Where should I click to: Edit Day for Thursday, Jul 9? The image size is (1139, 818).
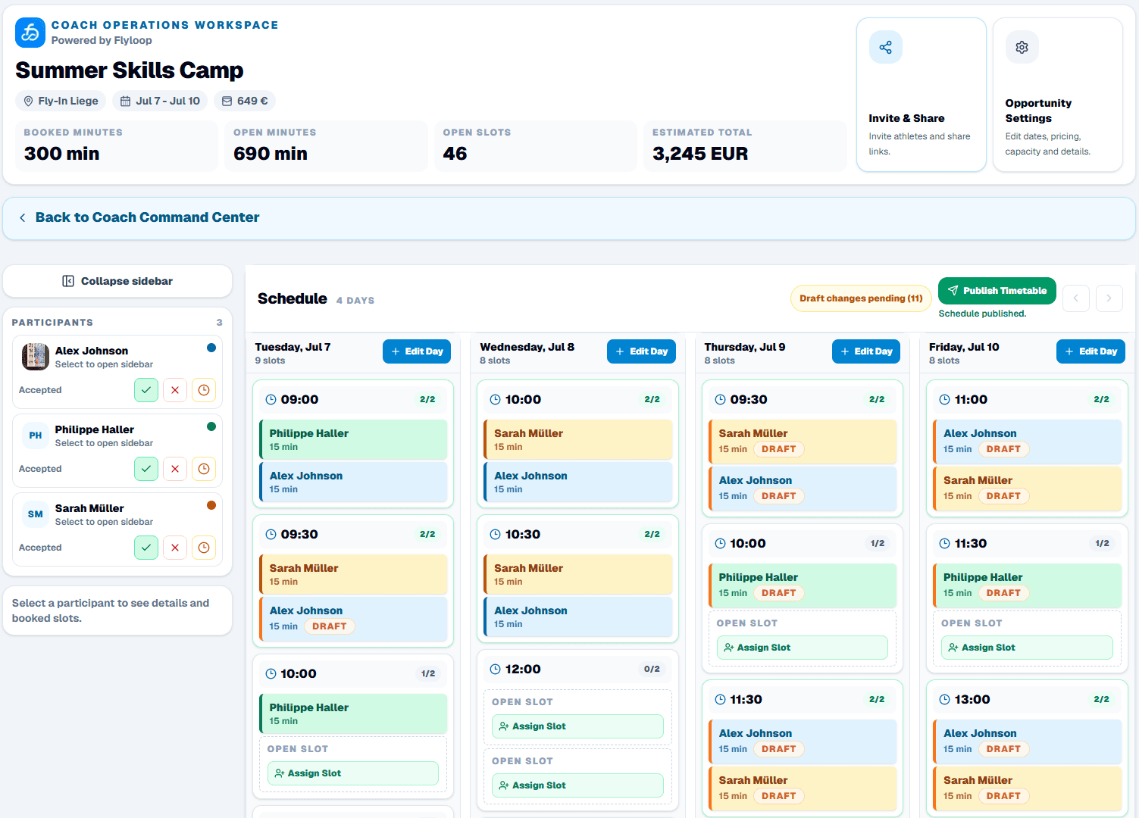[866, 351]
